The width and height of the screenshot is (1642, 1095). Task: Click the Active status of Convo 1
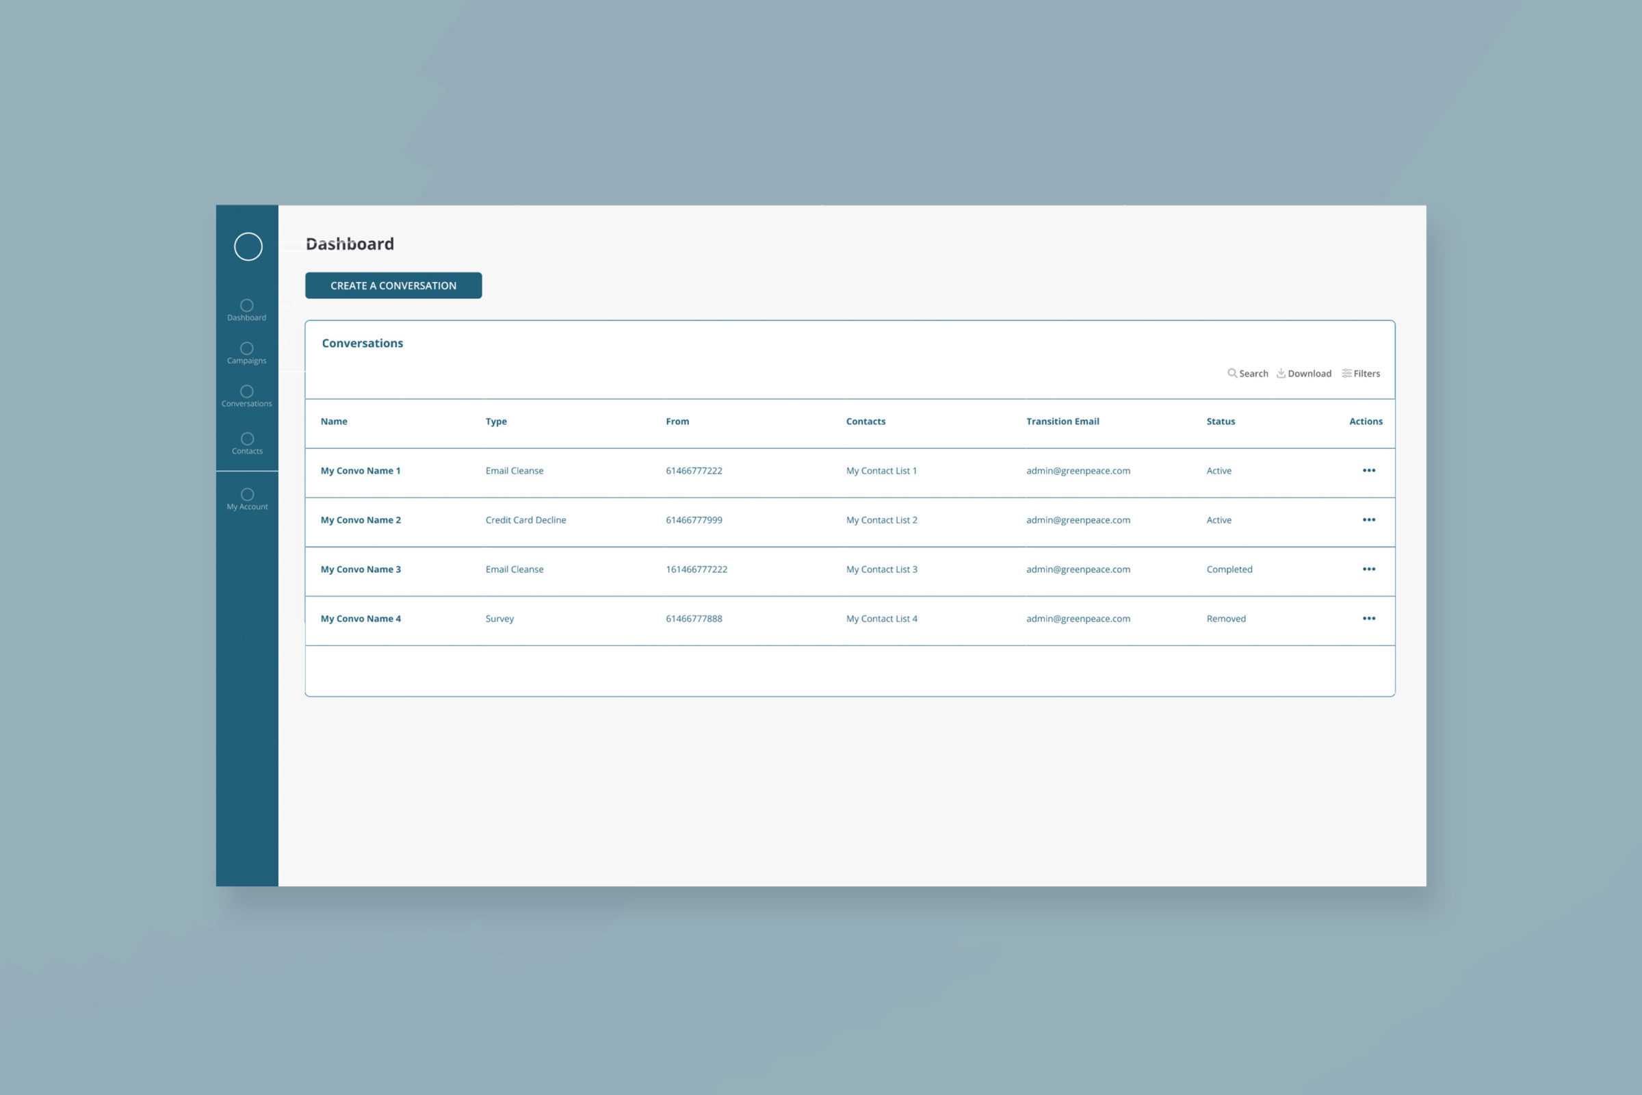pos(1219,471)
